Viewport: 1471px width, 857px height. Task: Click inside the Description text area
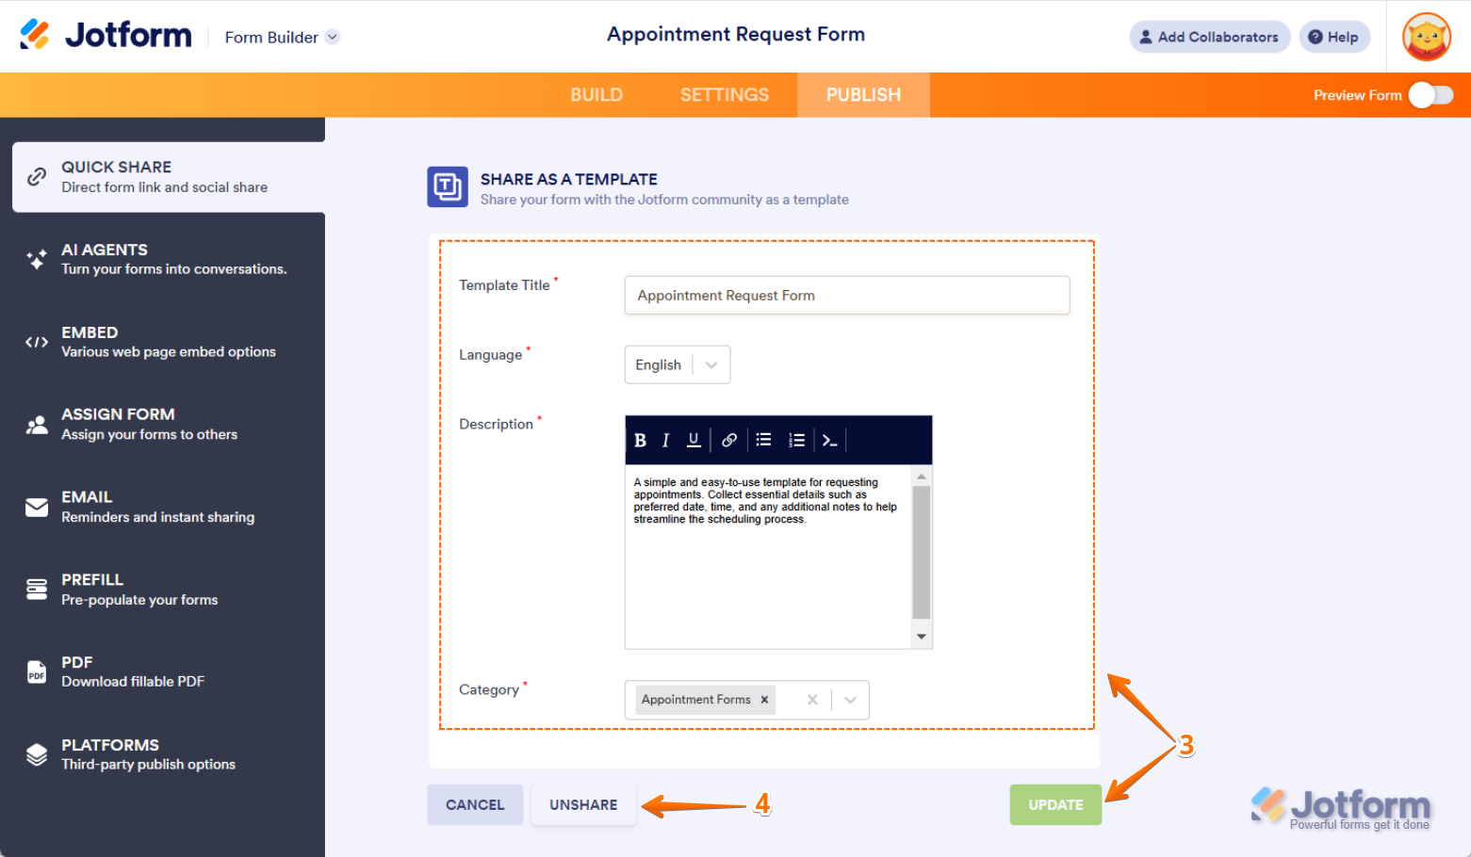click(x=769, y=556)
